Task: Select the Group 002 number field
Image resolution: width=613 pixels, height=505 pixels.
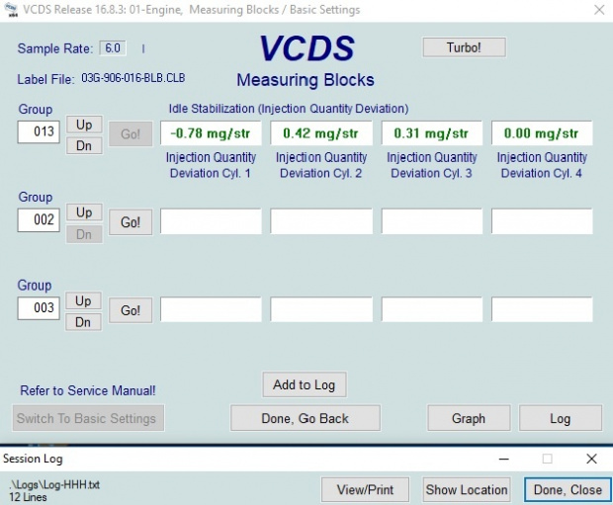Action: [x=39, y=219]
